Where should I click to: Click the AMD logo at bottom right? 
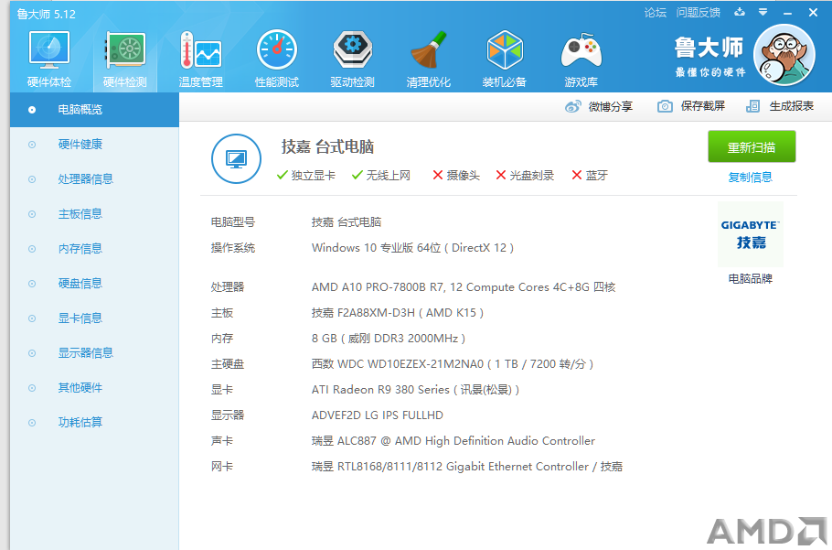pyautogui.click(x=767, y=532)
